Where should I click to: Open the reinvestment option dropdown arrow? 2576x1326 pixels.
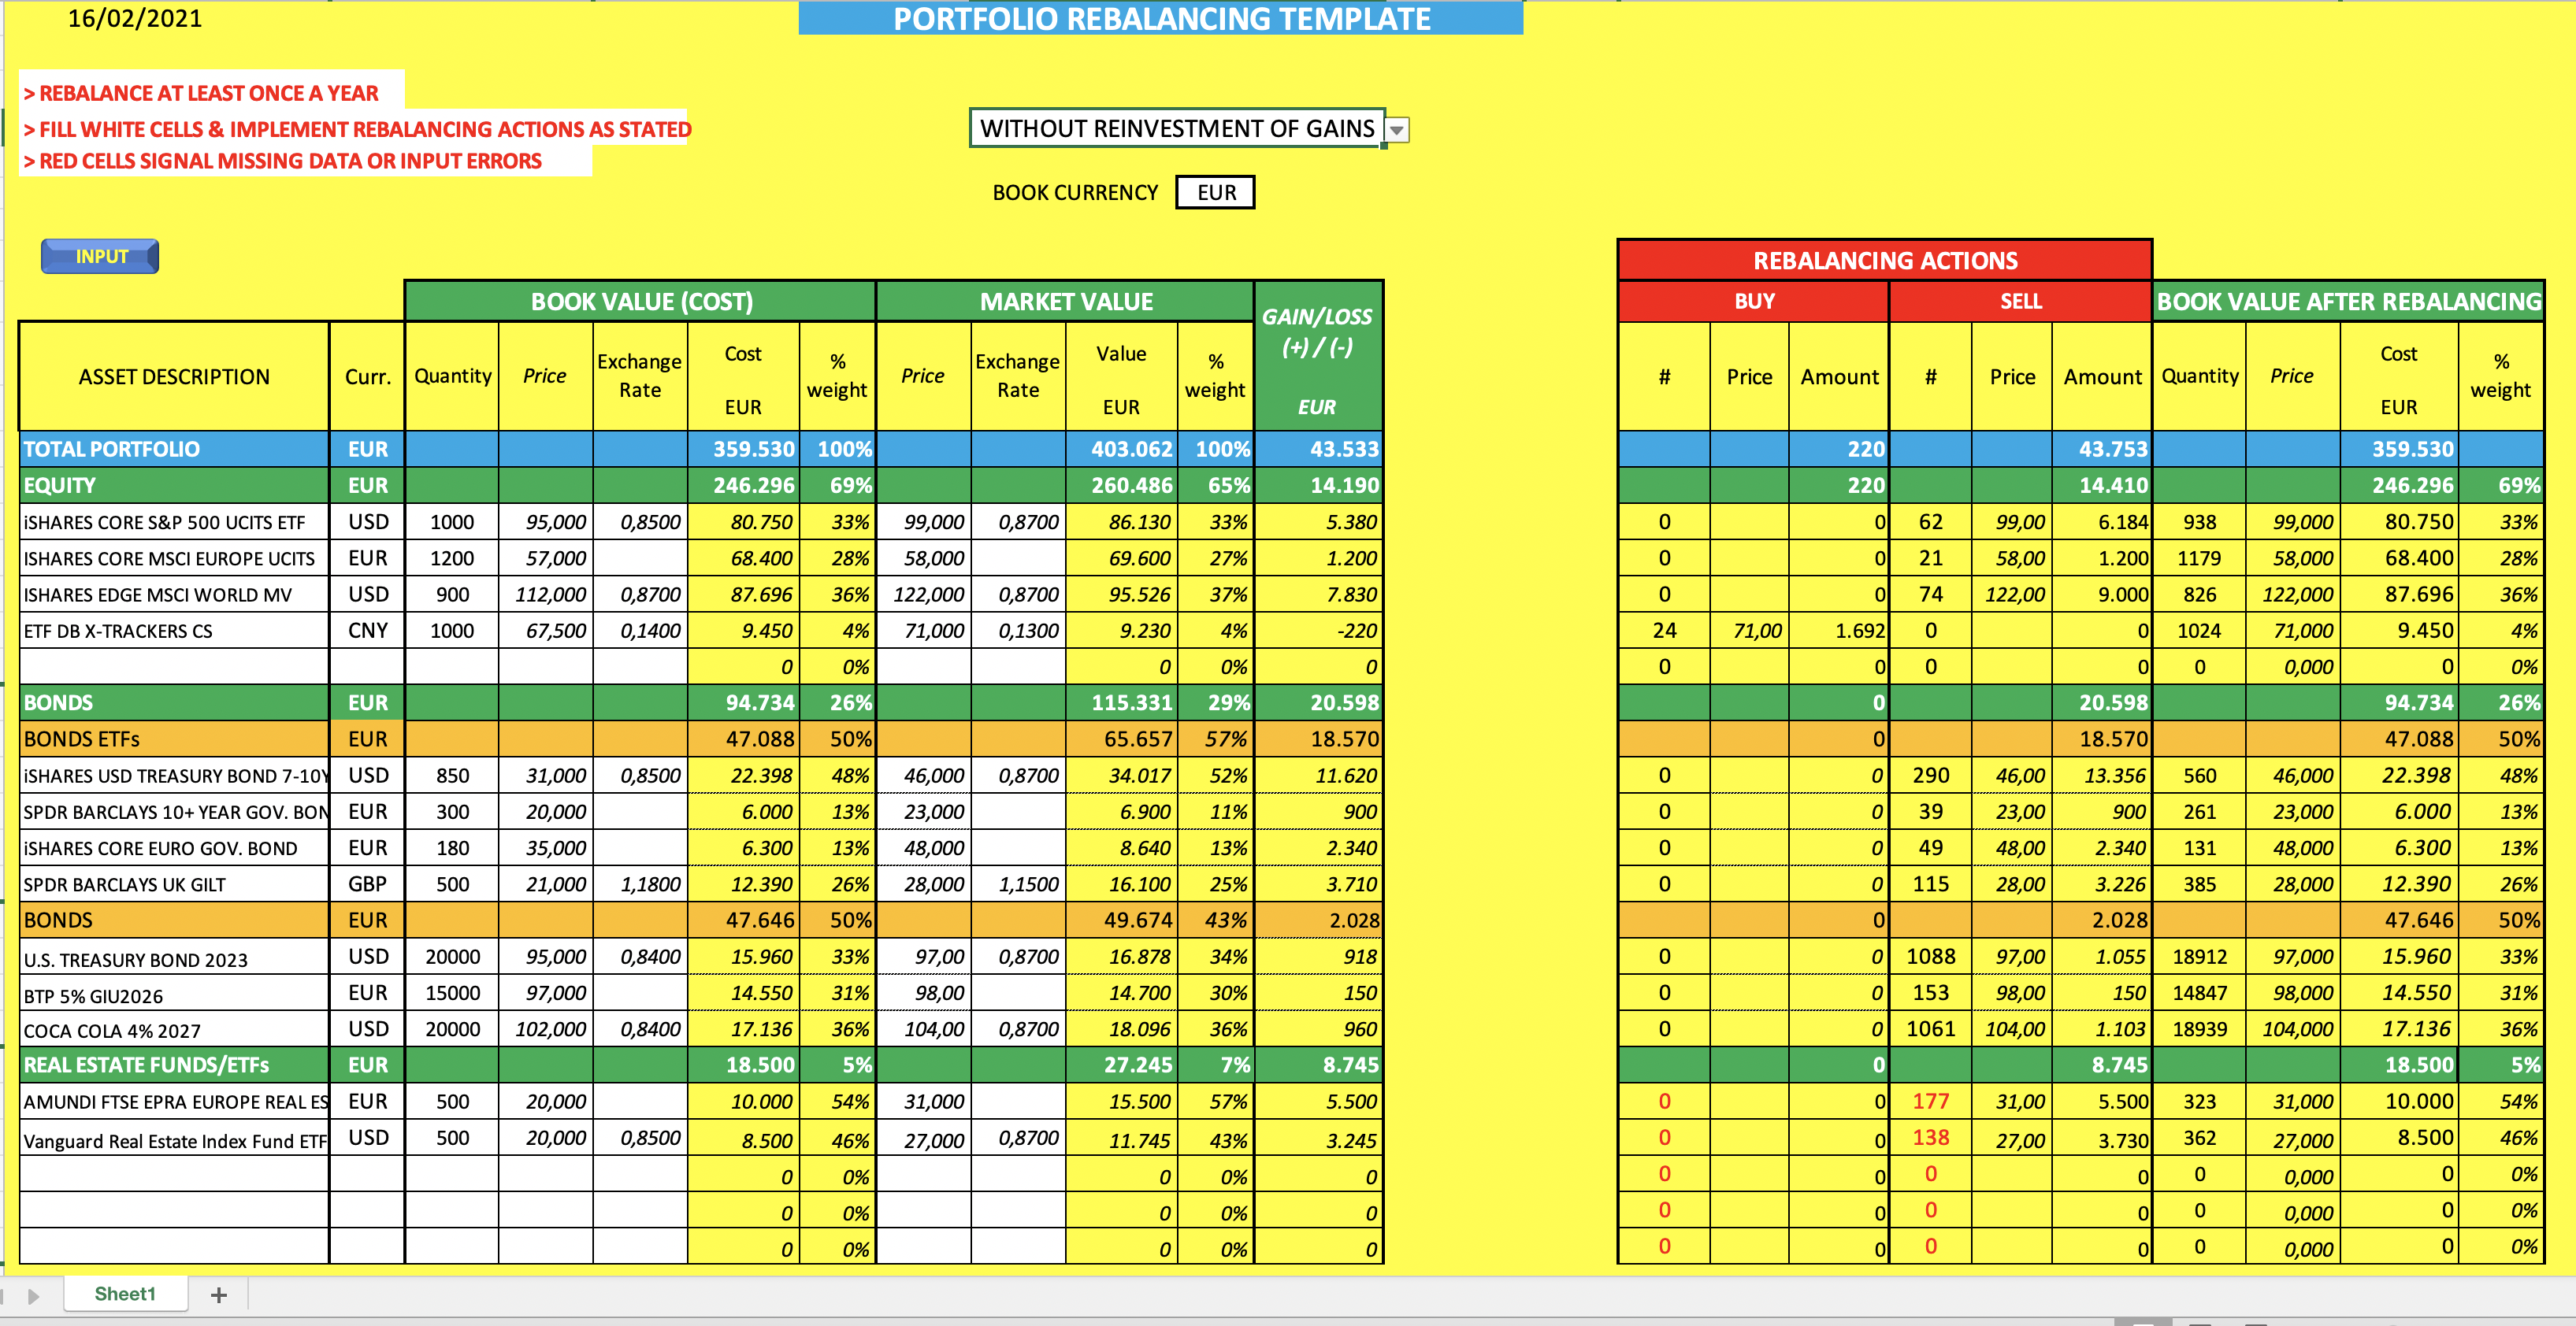click(x=1397, y=130)
